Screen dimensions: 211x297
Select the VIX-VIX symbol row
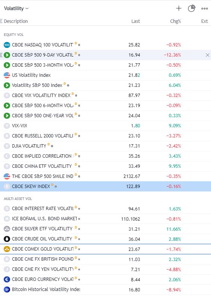[x=105, y=126]
